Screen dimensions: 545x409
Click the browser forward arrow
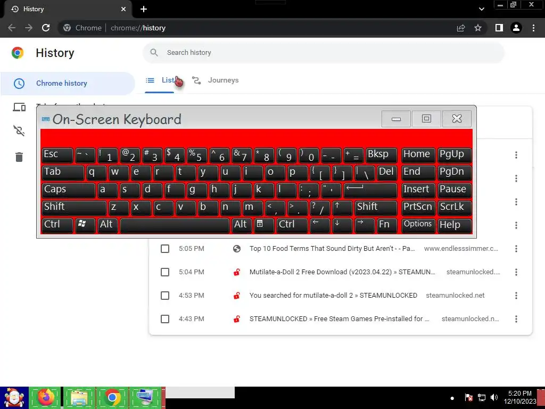(29, 28)
